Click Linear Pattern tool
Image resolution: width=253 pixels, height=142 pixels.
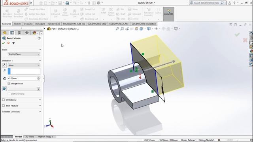coord(111,12)
